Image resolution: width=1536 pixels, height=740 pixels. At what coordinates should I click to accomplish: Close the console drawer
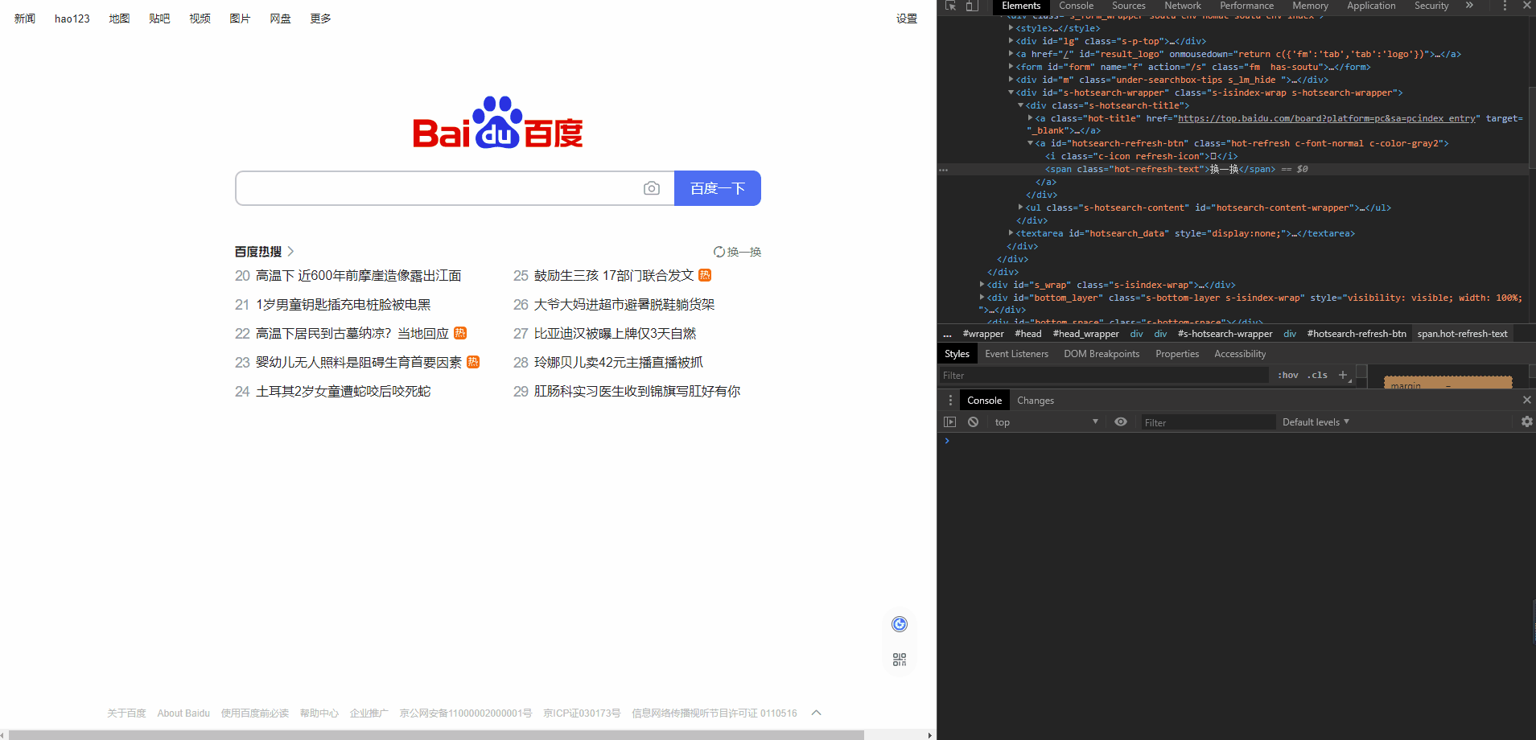[x=1526, y=400]
